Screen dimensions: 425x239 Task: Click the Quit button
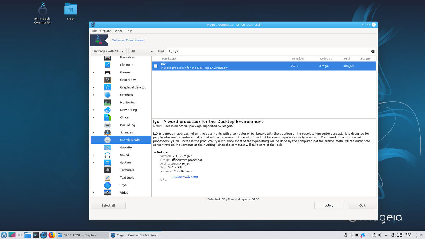tap(362, 205)
